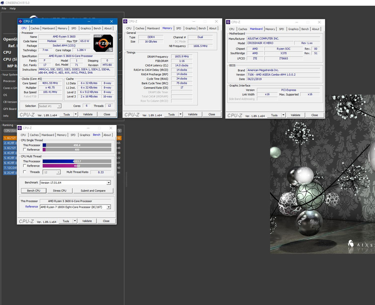Toggle Reference checkbox under CPU Multi Thread
This screenshot has width=375, height=305.
click(24, 165)
